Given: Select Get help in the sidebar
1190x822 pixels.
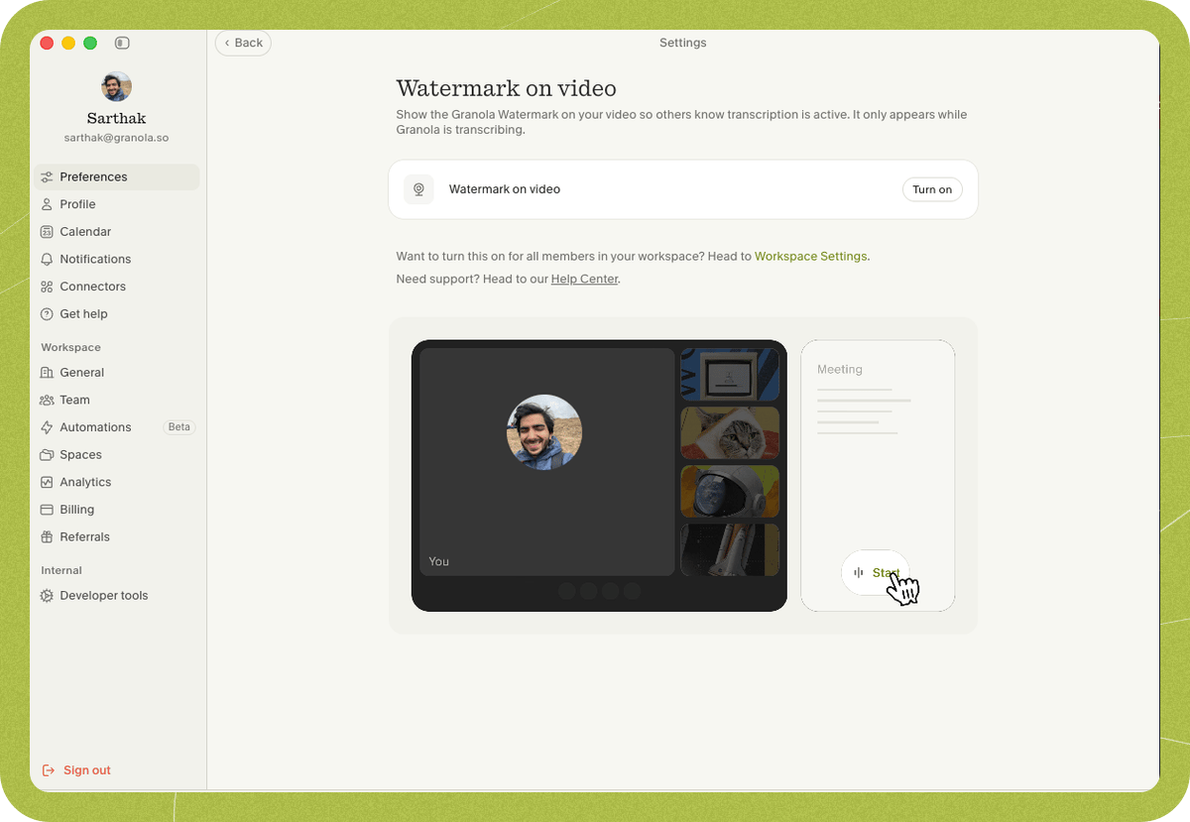Looking at the screenshot, I should tap(117, 314).
